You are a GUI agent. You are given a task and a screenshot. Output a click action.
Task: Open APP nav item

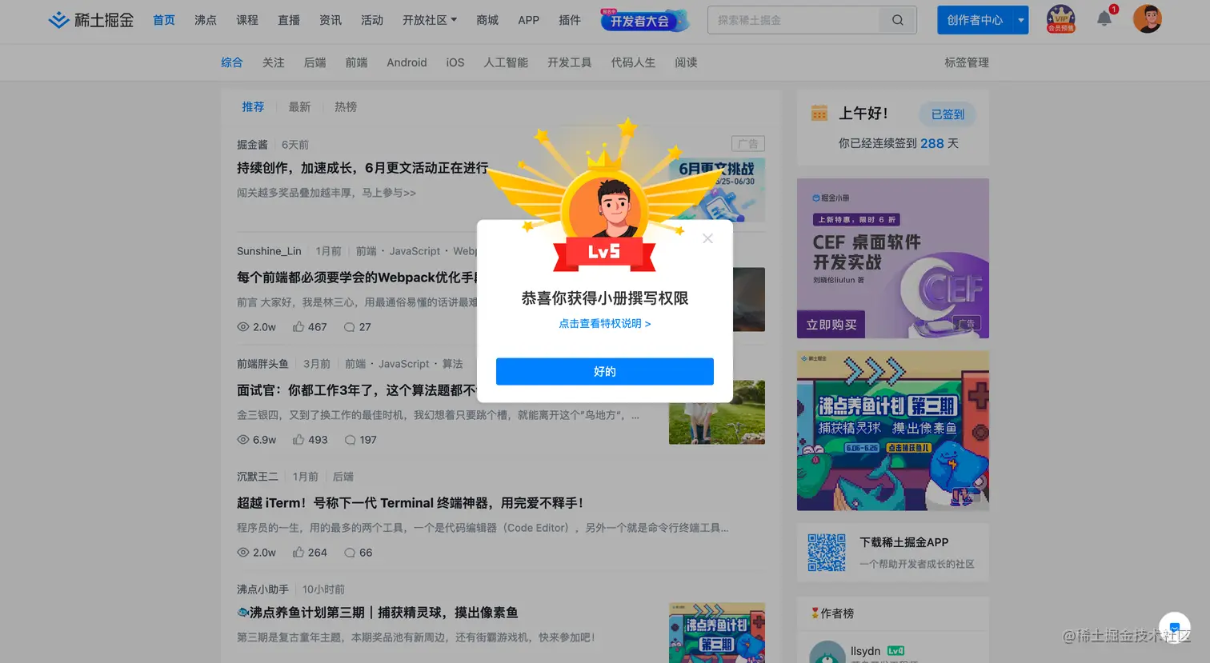point(529,20)
